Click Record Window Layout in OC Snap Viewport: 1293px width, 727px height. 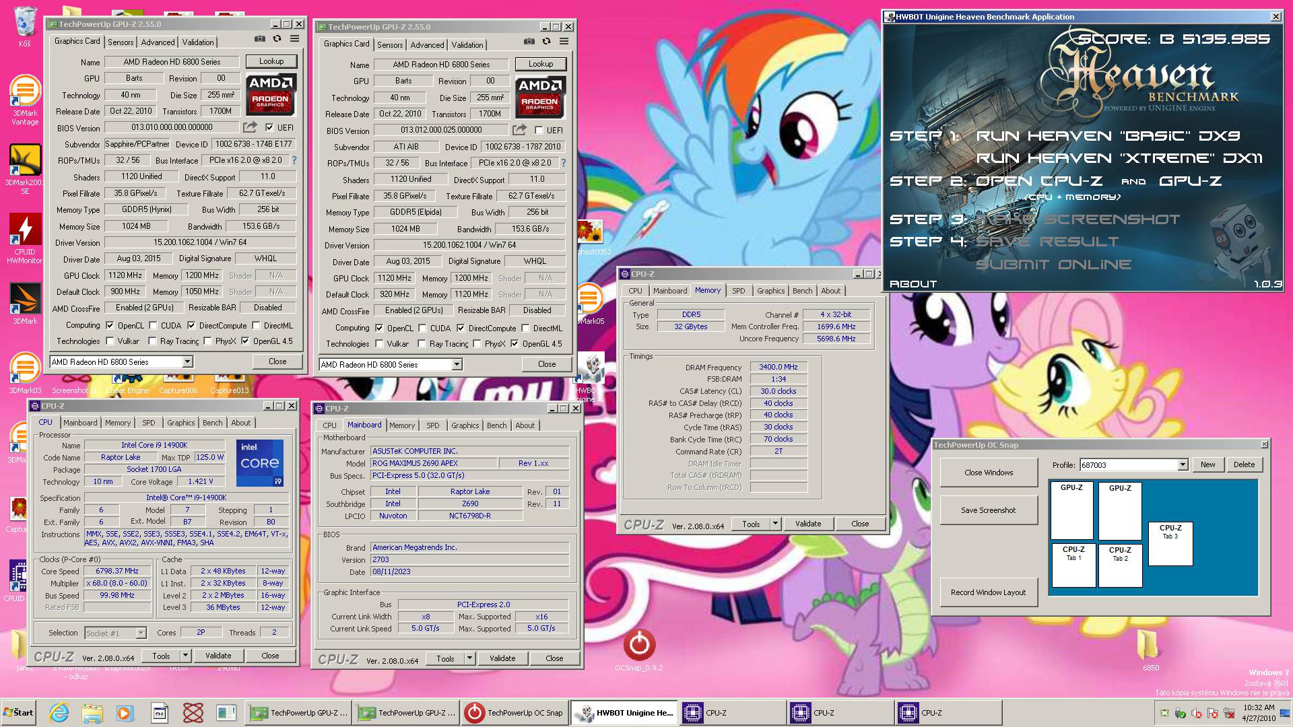click(988, 592)
